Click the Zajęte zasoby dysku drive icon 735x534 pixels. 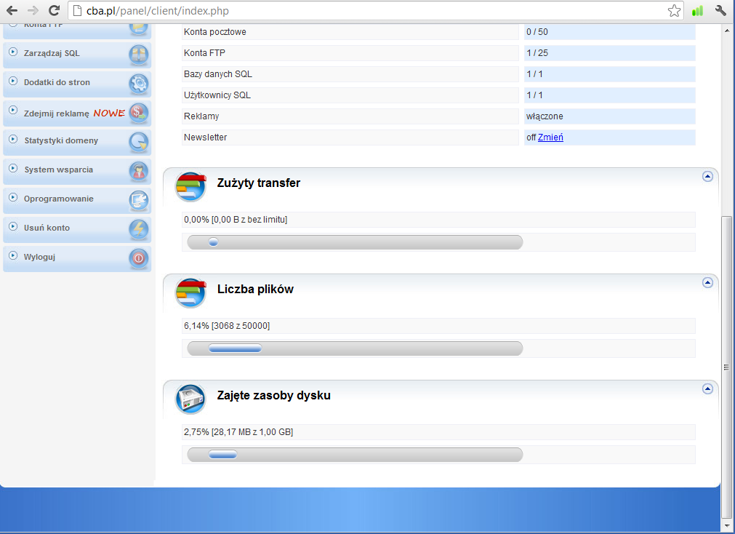pos(190,399)
